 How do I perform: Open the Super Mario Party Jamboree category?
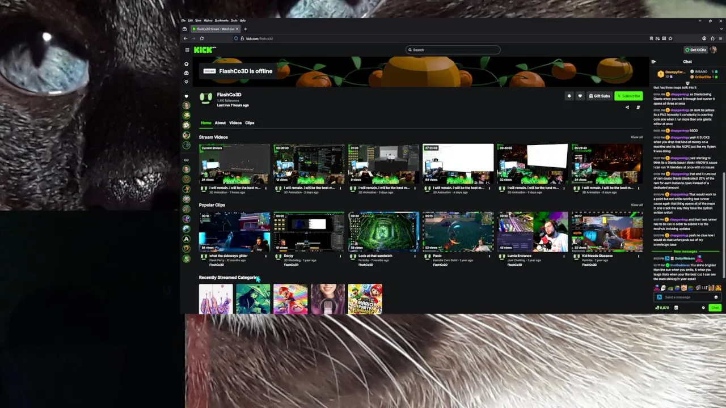(x=365, y=299)
